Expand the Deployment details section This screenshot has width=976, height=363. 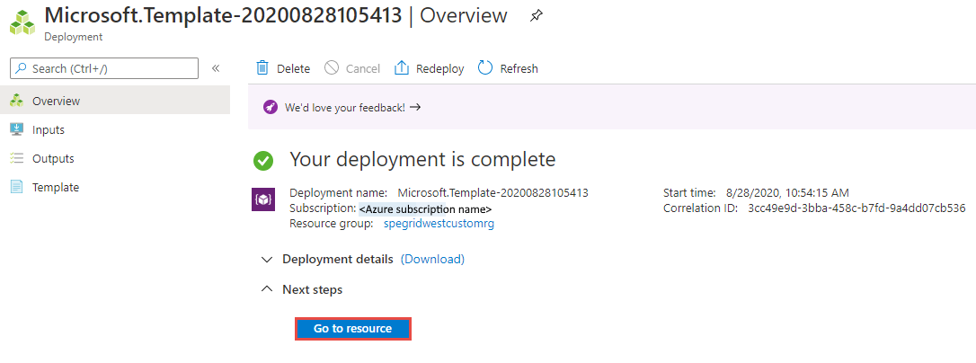(266, 260)
